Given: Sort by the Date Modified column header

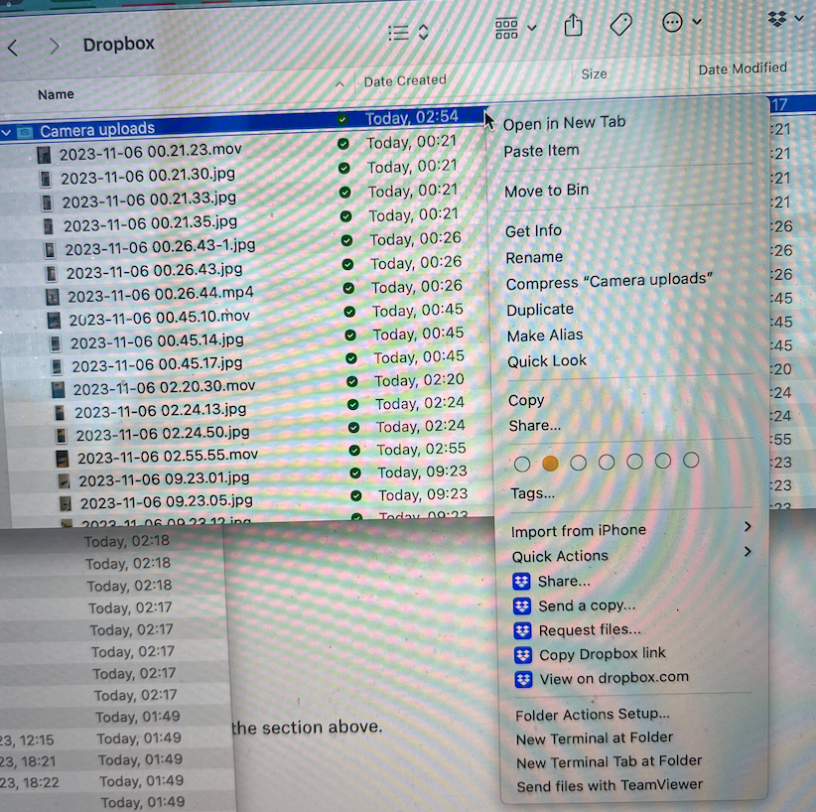Looking at the screenshot, I should click(x=743, y=68).
